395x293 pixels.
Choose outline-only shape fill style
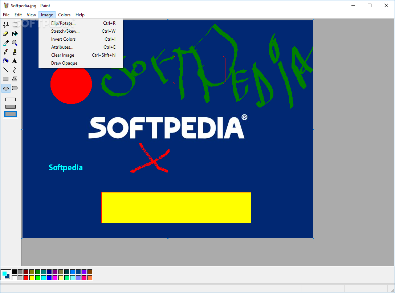pos(11,99)
